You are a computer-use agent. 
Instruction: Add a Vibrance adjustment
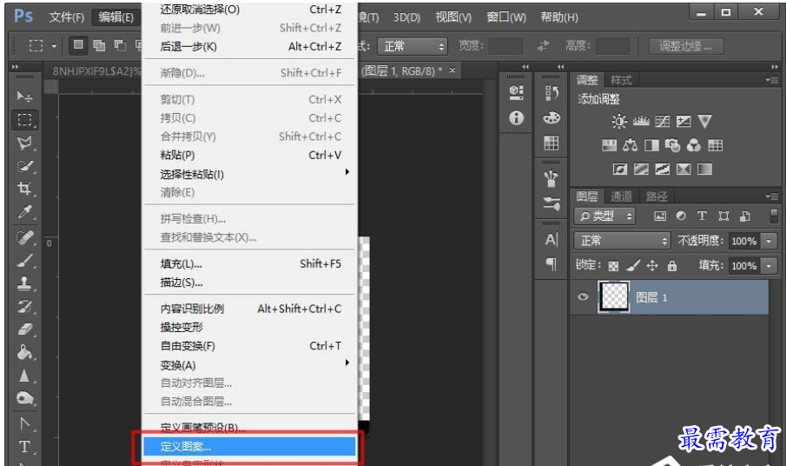pos(704,121)
